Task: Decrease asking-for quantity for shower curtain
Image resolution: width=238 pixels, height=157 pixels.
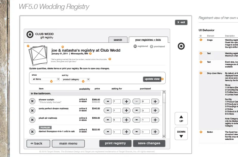Action: (x=108, y=101)
